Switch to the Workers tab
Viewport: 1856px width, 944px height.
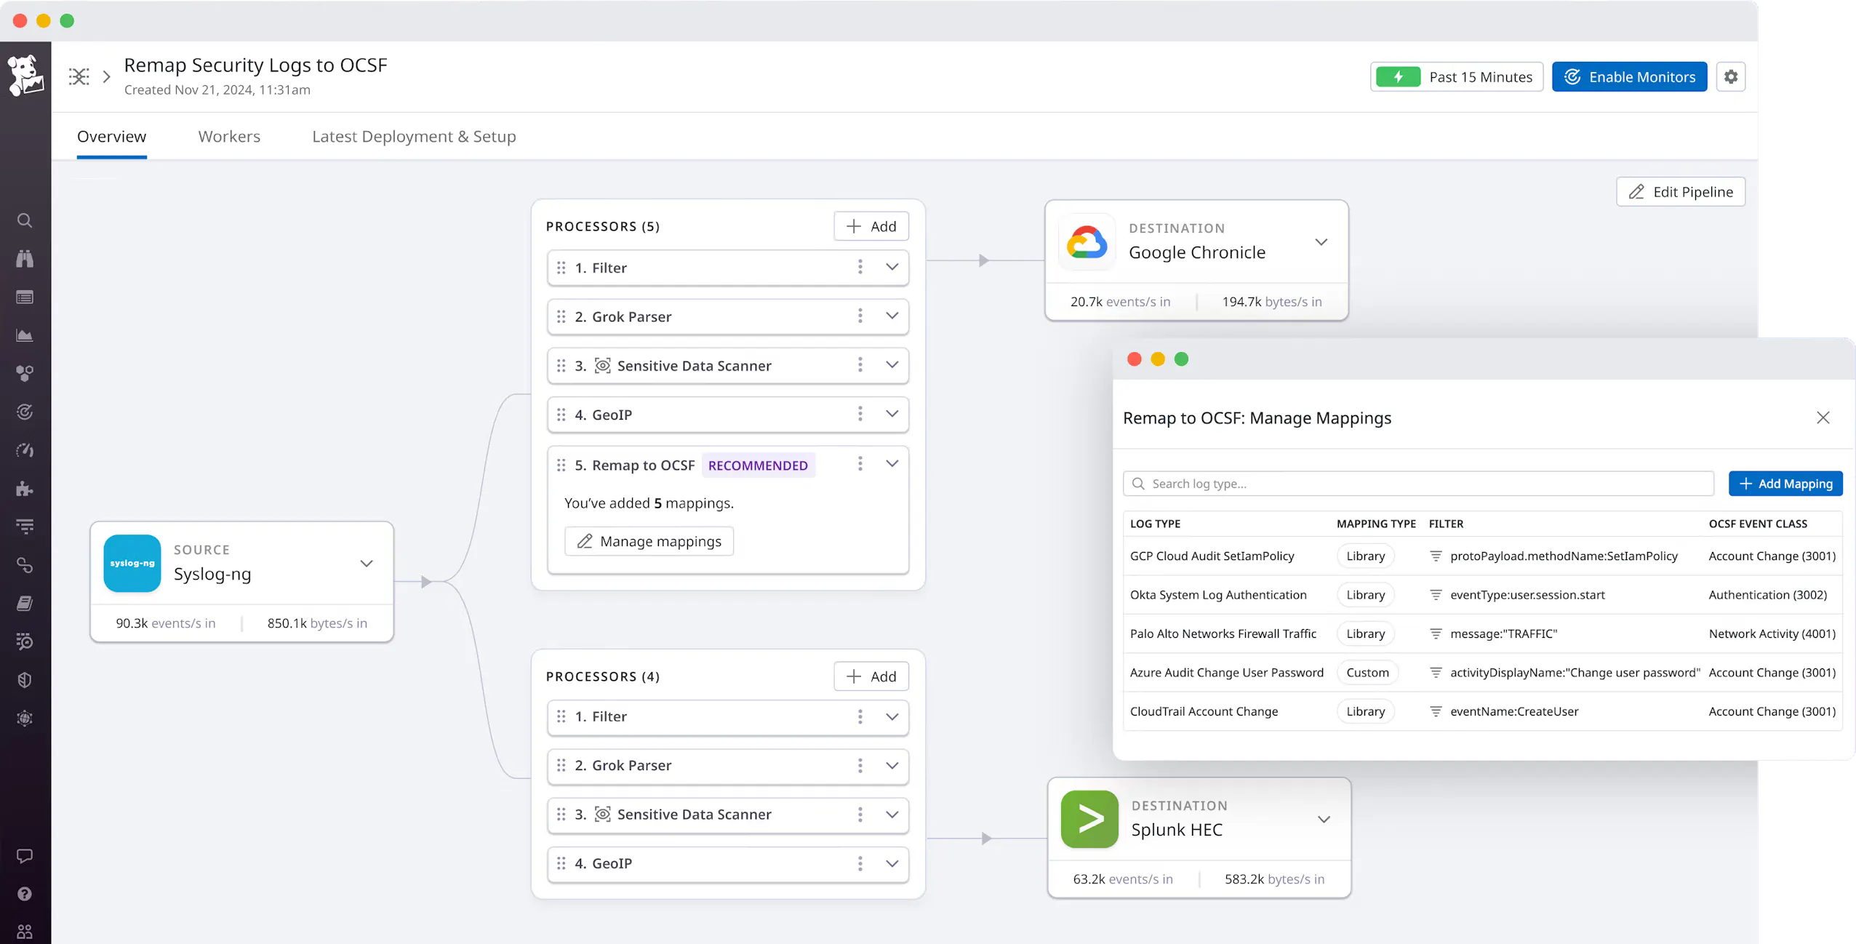pyautogui.click(x=229, y=136)
